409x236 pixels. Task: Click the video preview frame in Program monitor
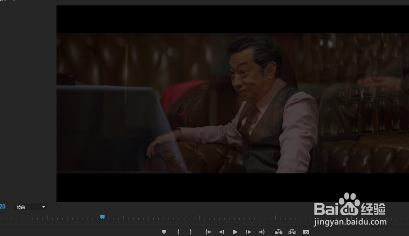tap(233, 103)
